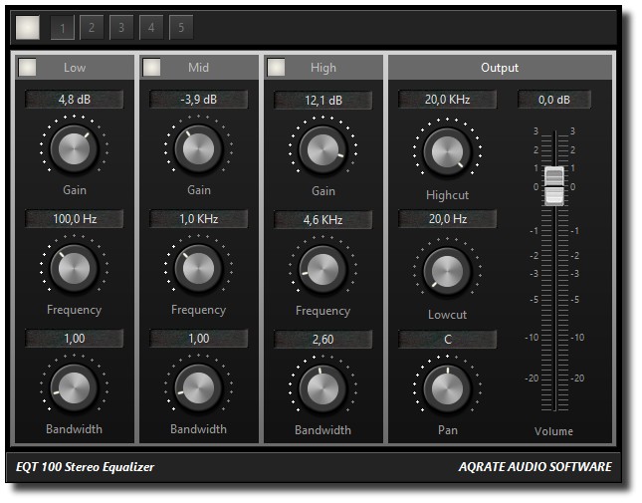642x503 pixels.
Task: Click the Mid band Bandwidth knob
Action: click(199, 387)
